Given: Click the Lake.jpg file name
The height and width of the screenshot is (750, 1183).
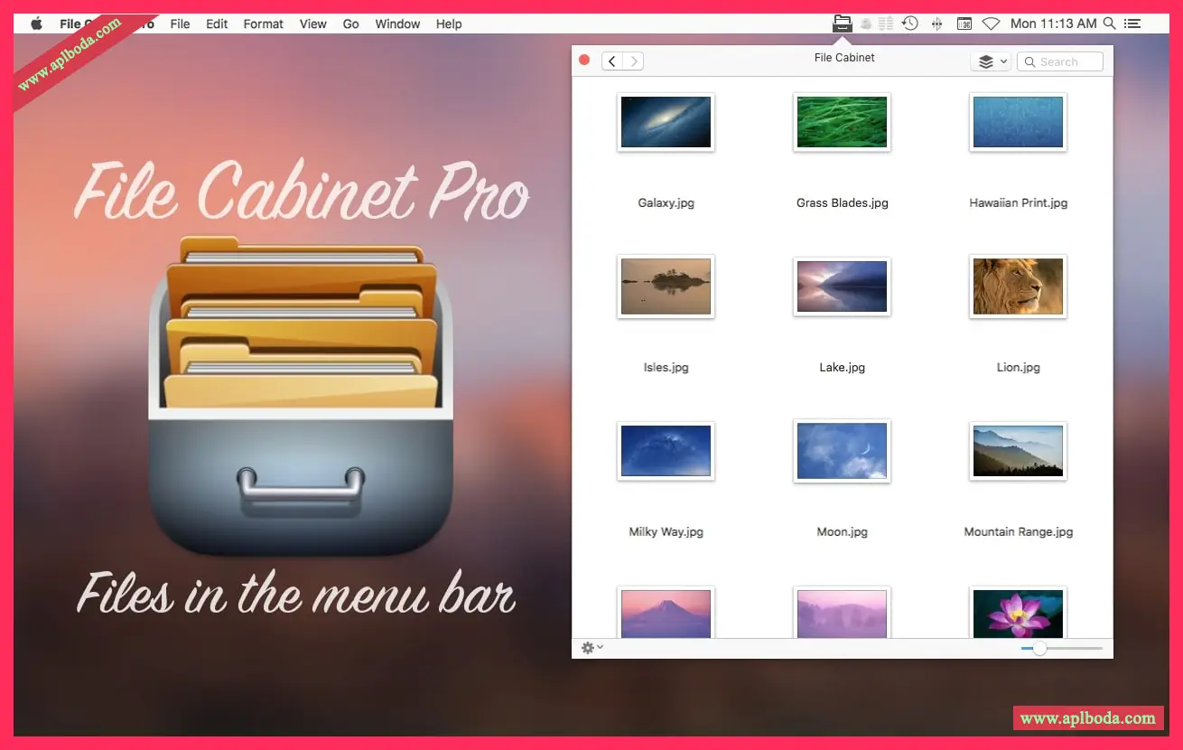Looking at the screenshot, I should click(x=843, y=368).
